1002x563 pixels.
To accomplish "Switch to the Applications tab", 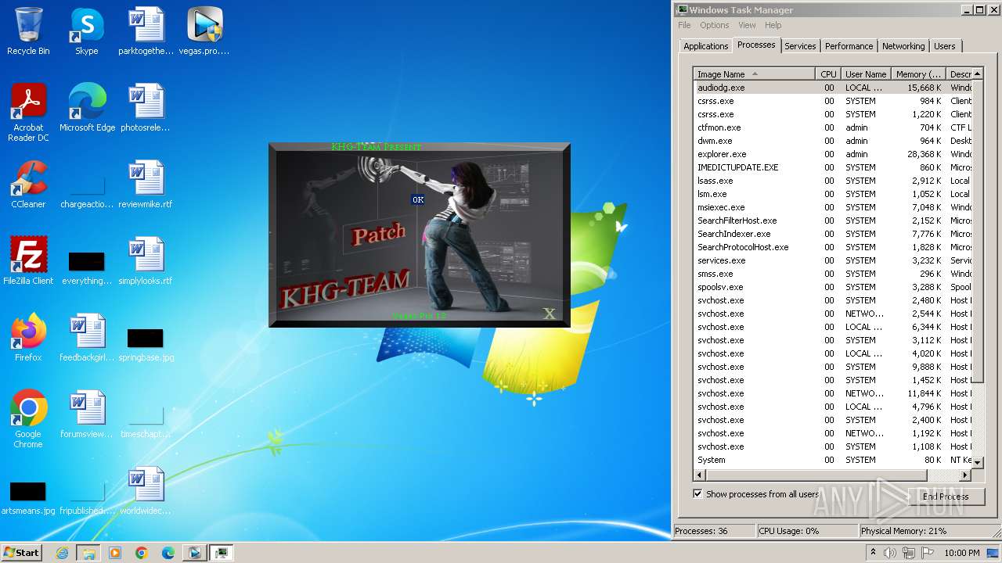I will [x=705, y=46].
